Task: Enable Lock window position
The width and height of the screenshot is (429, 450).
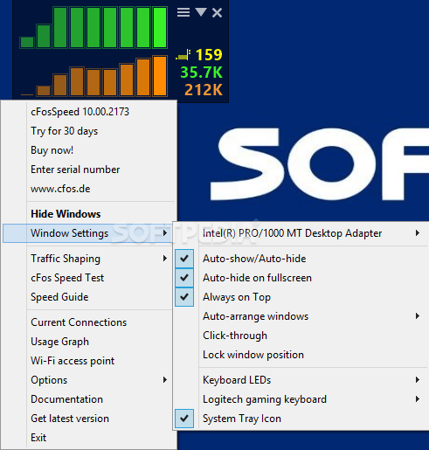Action: (x=253, y=355)
